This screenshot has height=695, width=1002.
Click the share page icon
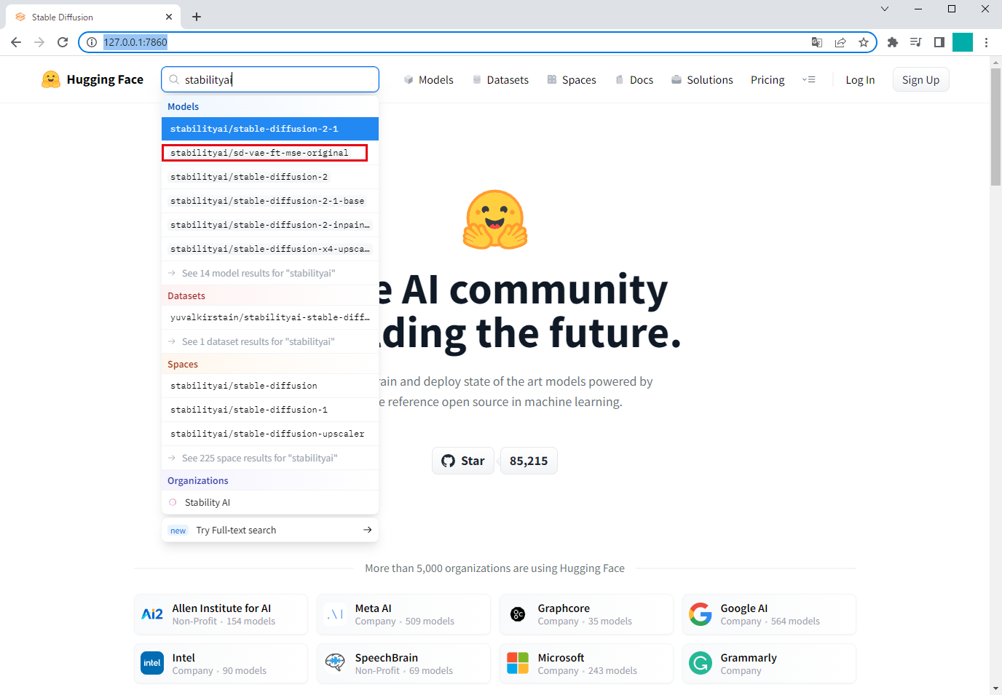click(840, 42)
